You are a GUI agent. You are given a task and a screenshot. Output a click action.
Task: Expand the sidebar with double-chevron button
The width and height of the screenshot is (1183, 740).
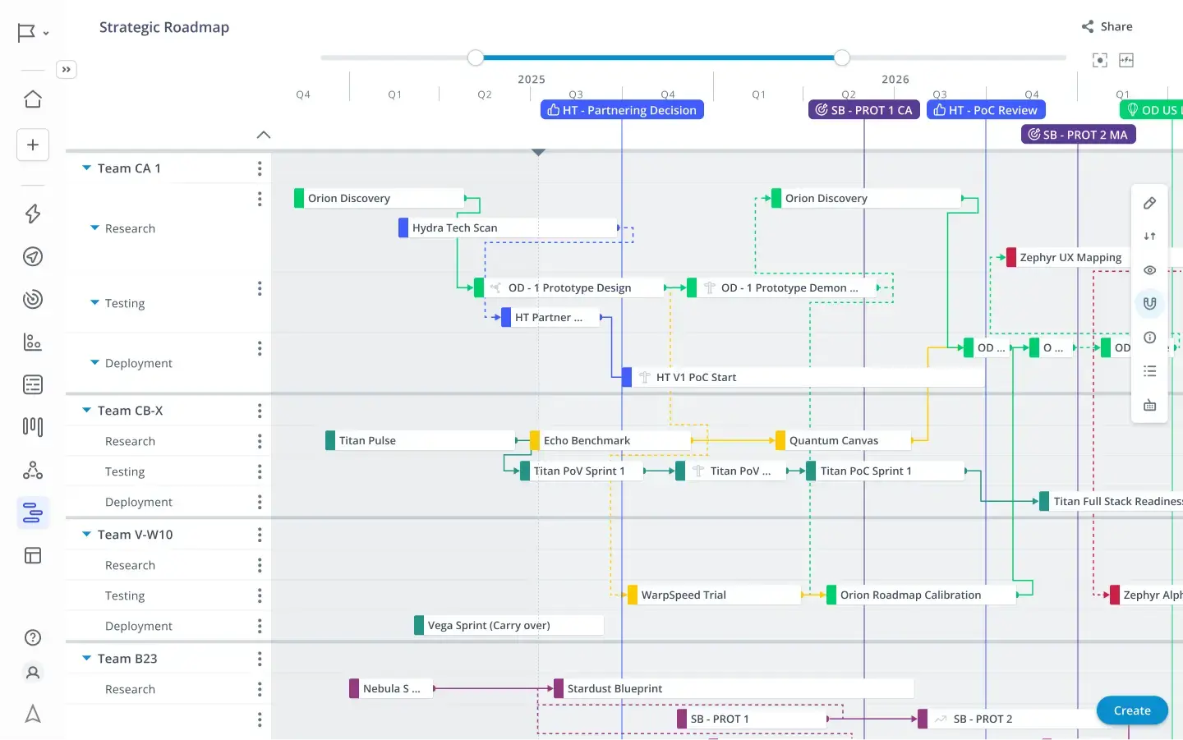point(67,70)
